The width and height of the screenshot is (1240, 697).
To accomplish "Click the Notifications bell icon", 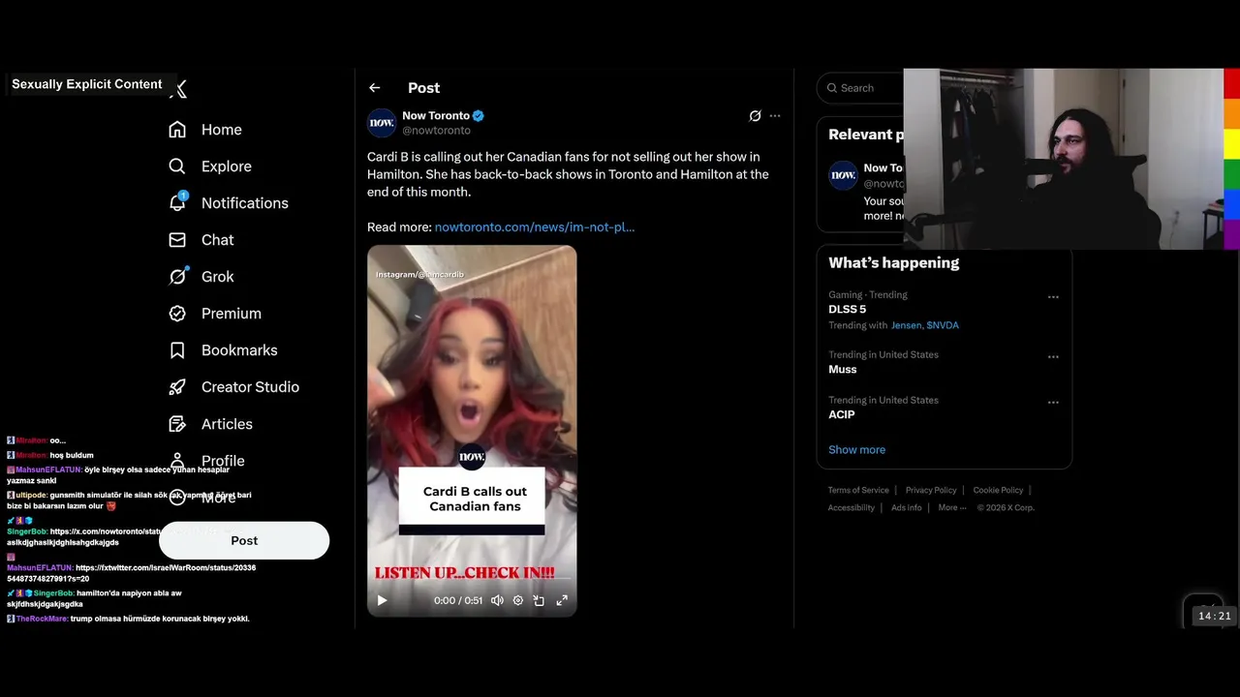I will (177, 202).
